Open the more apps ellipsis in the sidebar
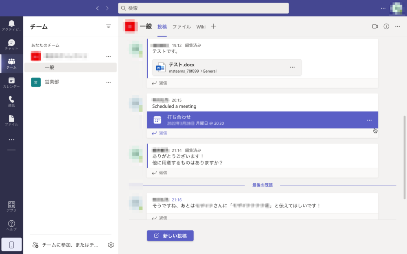 pos(11,139)
